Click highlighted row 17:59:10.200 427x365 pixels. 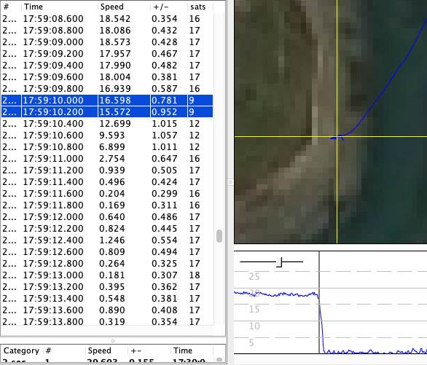point(107,112)
